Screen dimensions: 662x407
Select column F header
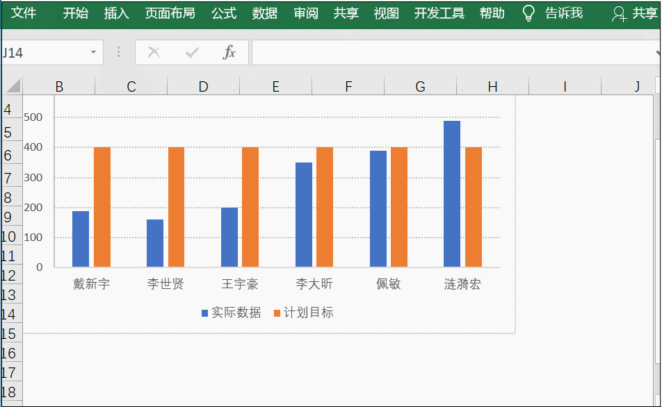(348, 86)
